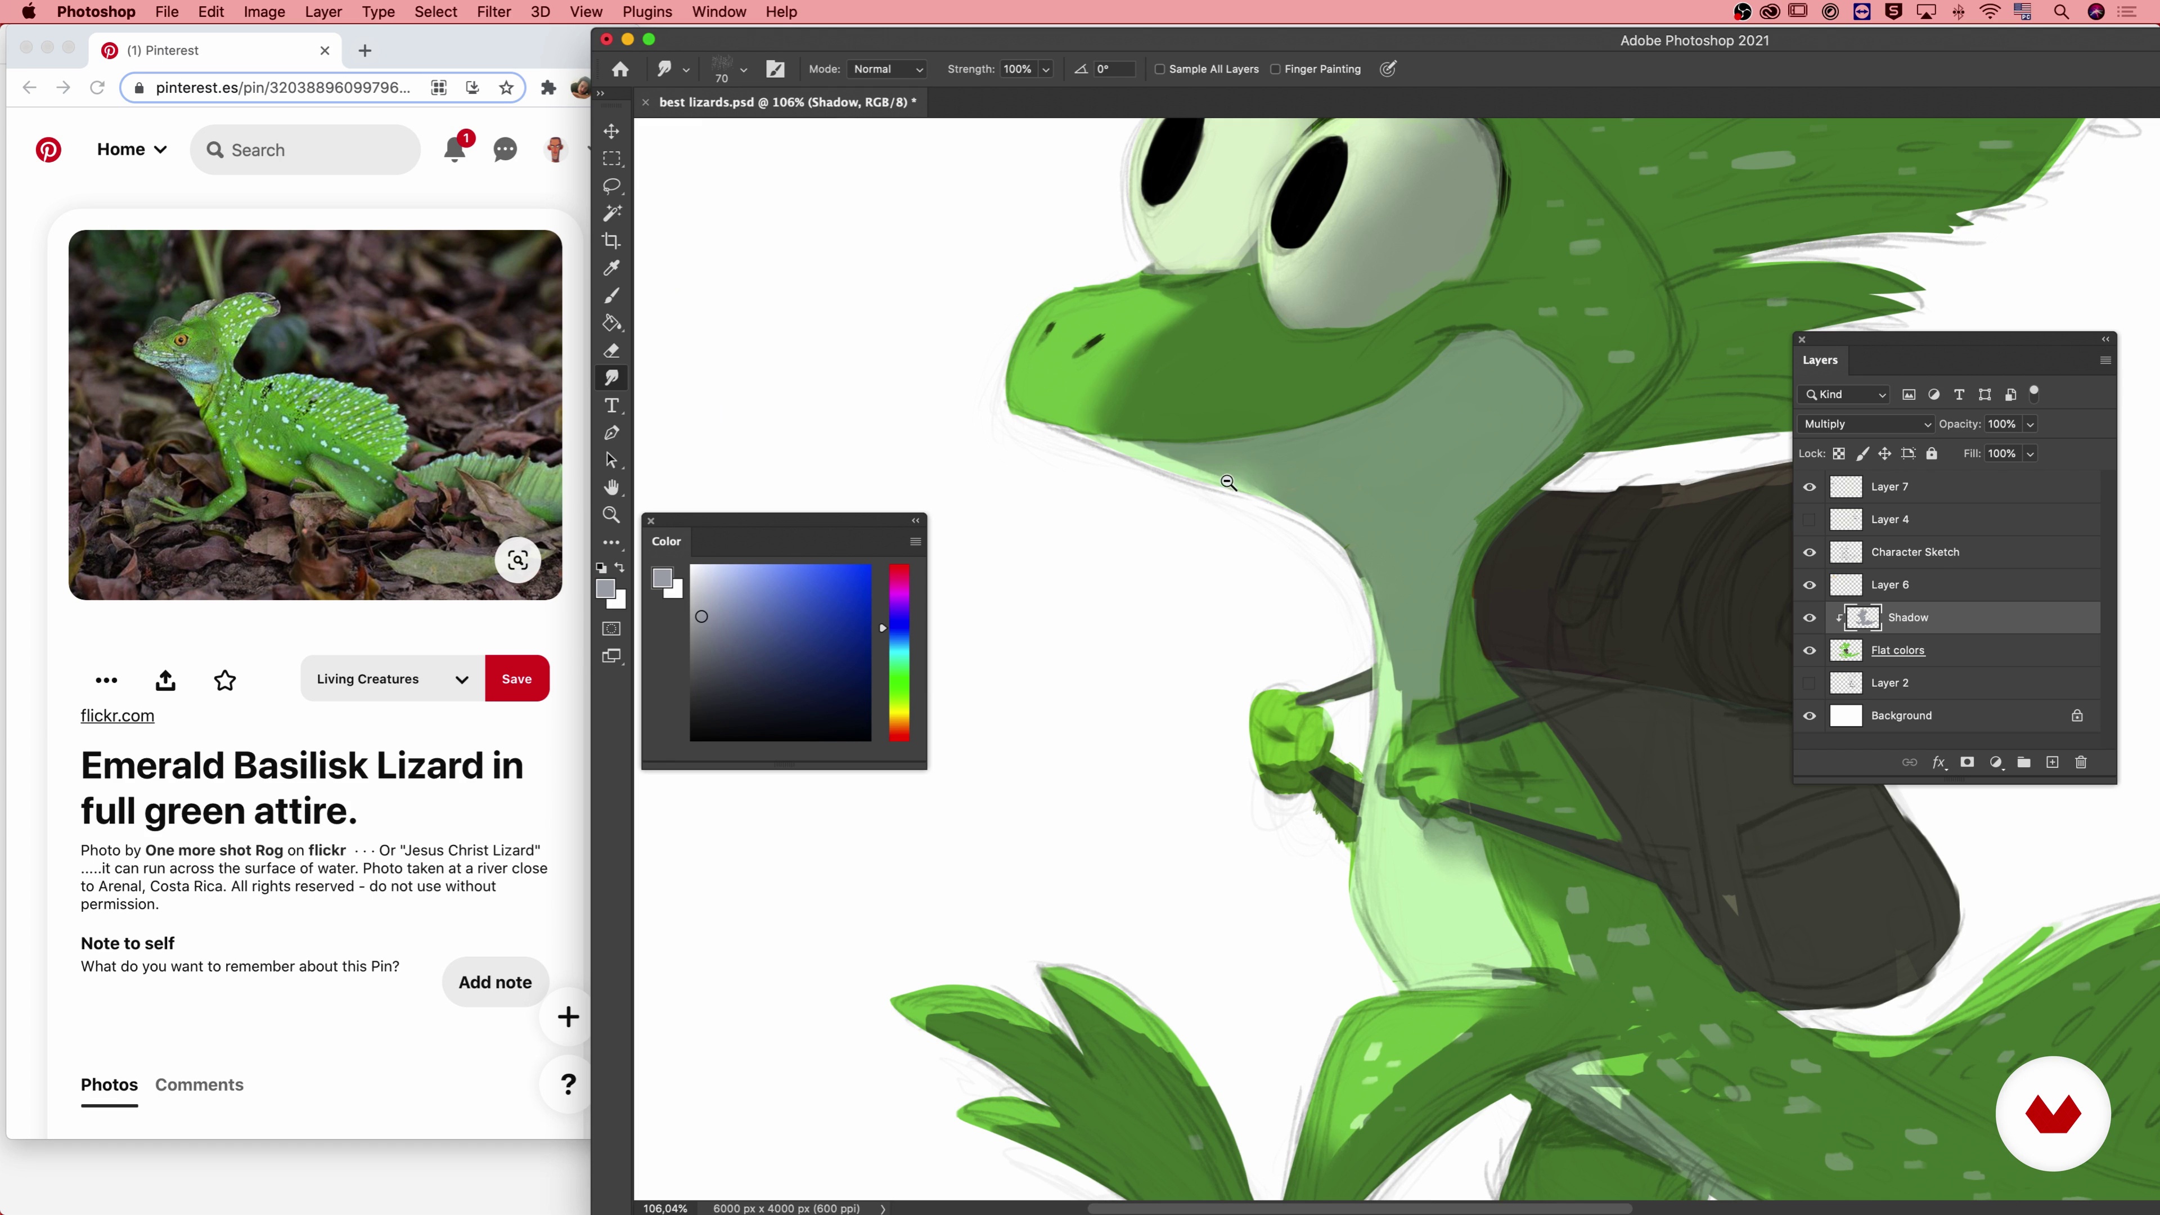2160x1215 pixels.
Task: Select the Paint Bucket tool
Action: (x=611, y=323)
